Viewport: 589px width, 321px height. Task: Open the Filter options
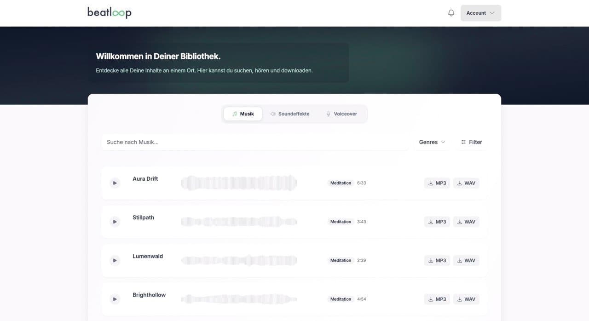pyautogui.click(x=472, y=142)
